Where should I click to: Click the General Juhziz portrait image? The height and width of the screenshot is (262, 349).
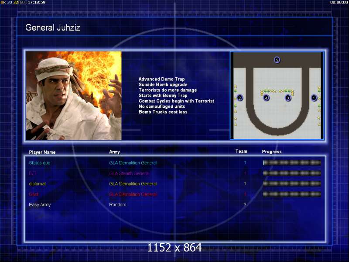click(74, 96)
